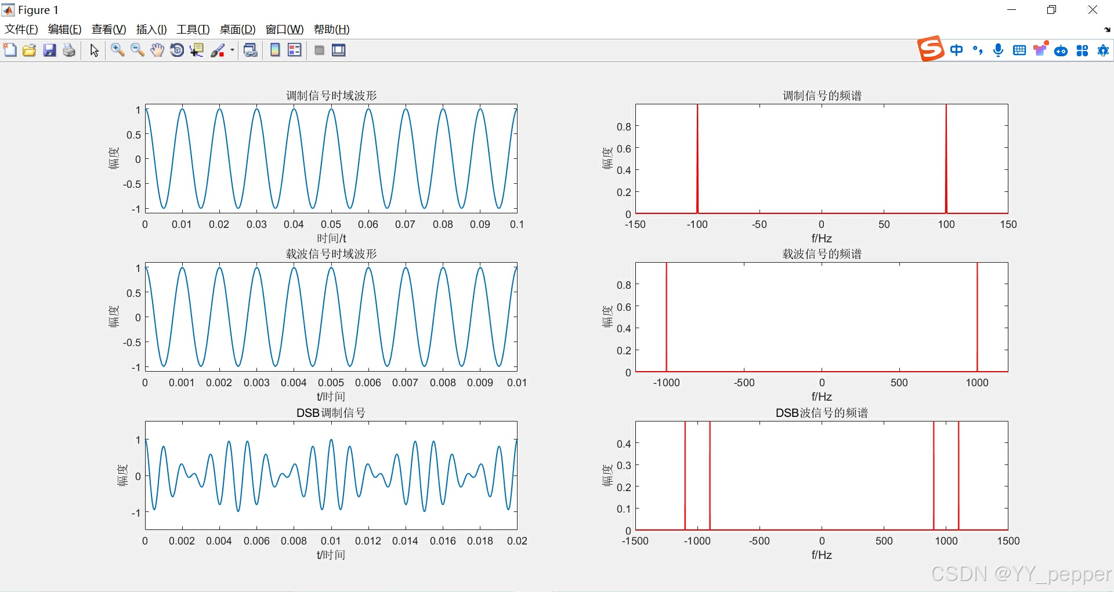Dock the figure using the corner arrow
Screen dimensions: 1114x592
pos(1107,30)
